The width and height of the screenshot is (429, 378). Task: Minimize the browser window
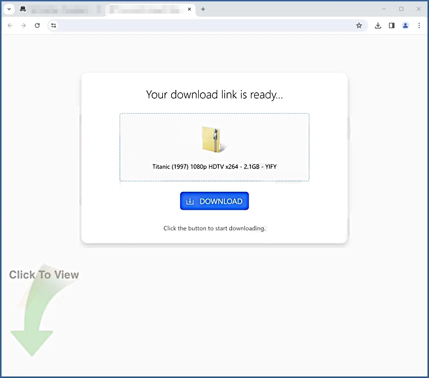(x=384, y=9)
